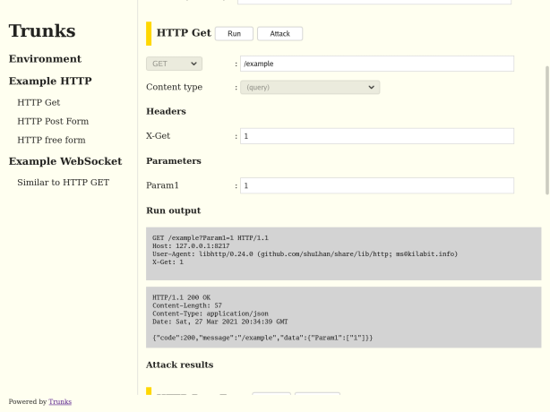Expand the Content type (query) dropdown
The width and height of the screenshot is (550, 412).
[x=310, y=87]
